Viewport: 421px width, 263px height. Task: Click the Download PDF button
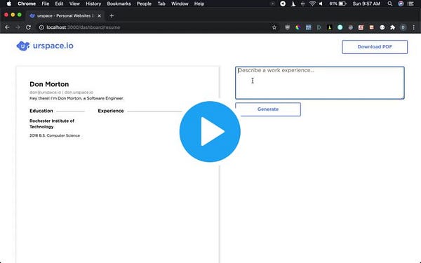tap(375, 47)
